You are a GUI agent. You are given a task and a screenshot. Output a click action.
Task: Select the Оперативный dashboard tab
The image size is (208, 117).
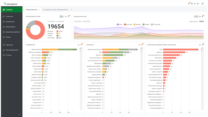[31, 10]
